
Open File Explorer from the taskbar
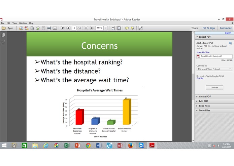(35, 146)
